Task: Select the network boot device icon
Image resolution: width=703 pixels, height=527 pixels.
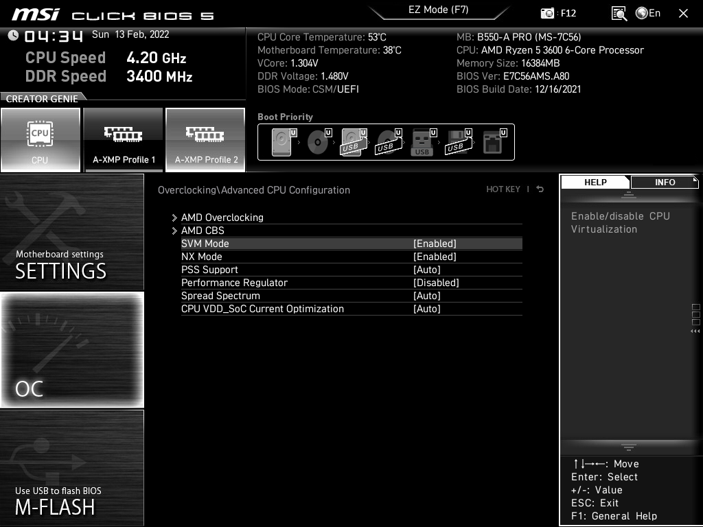Action: tap(492, 143)
